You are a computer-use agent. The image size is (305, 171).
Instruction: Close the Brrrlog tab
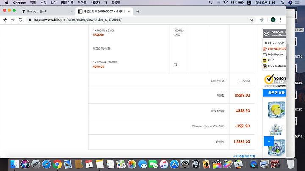[x=72, y=11]
